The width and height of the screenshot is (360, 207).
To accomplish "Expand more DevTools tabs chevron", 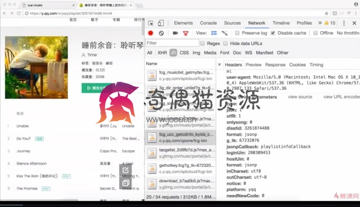I will (x=320, y=23).
